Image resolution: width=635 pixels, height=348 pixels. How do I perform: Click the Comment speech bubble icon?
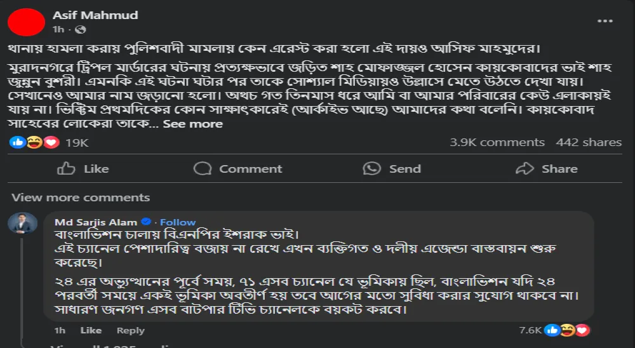(x=203, y=168)
